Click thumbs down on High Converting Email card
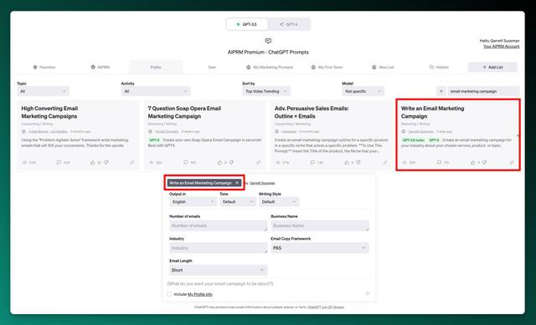 [106, 163]
